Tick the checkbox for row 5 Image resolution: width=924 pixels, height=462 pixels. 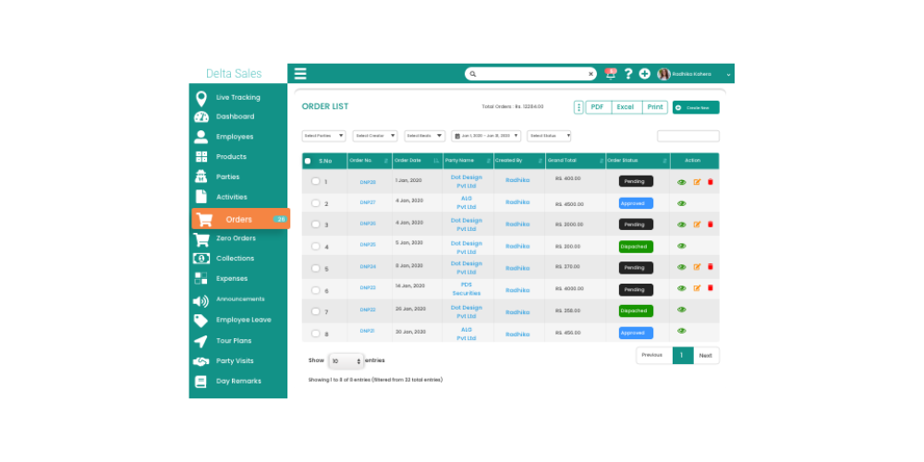(x=315, y=268)
